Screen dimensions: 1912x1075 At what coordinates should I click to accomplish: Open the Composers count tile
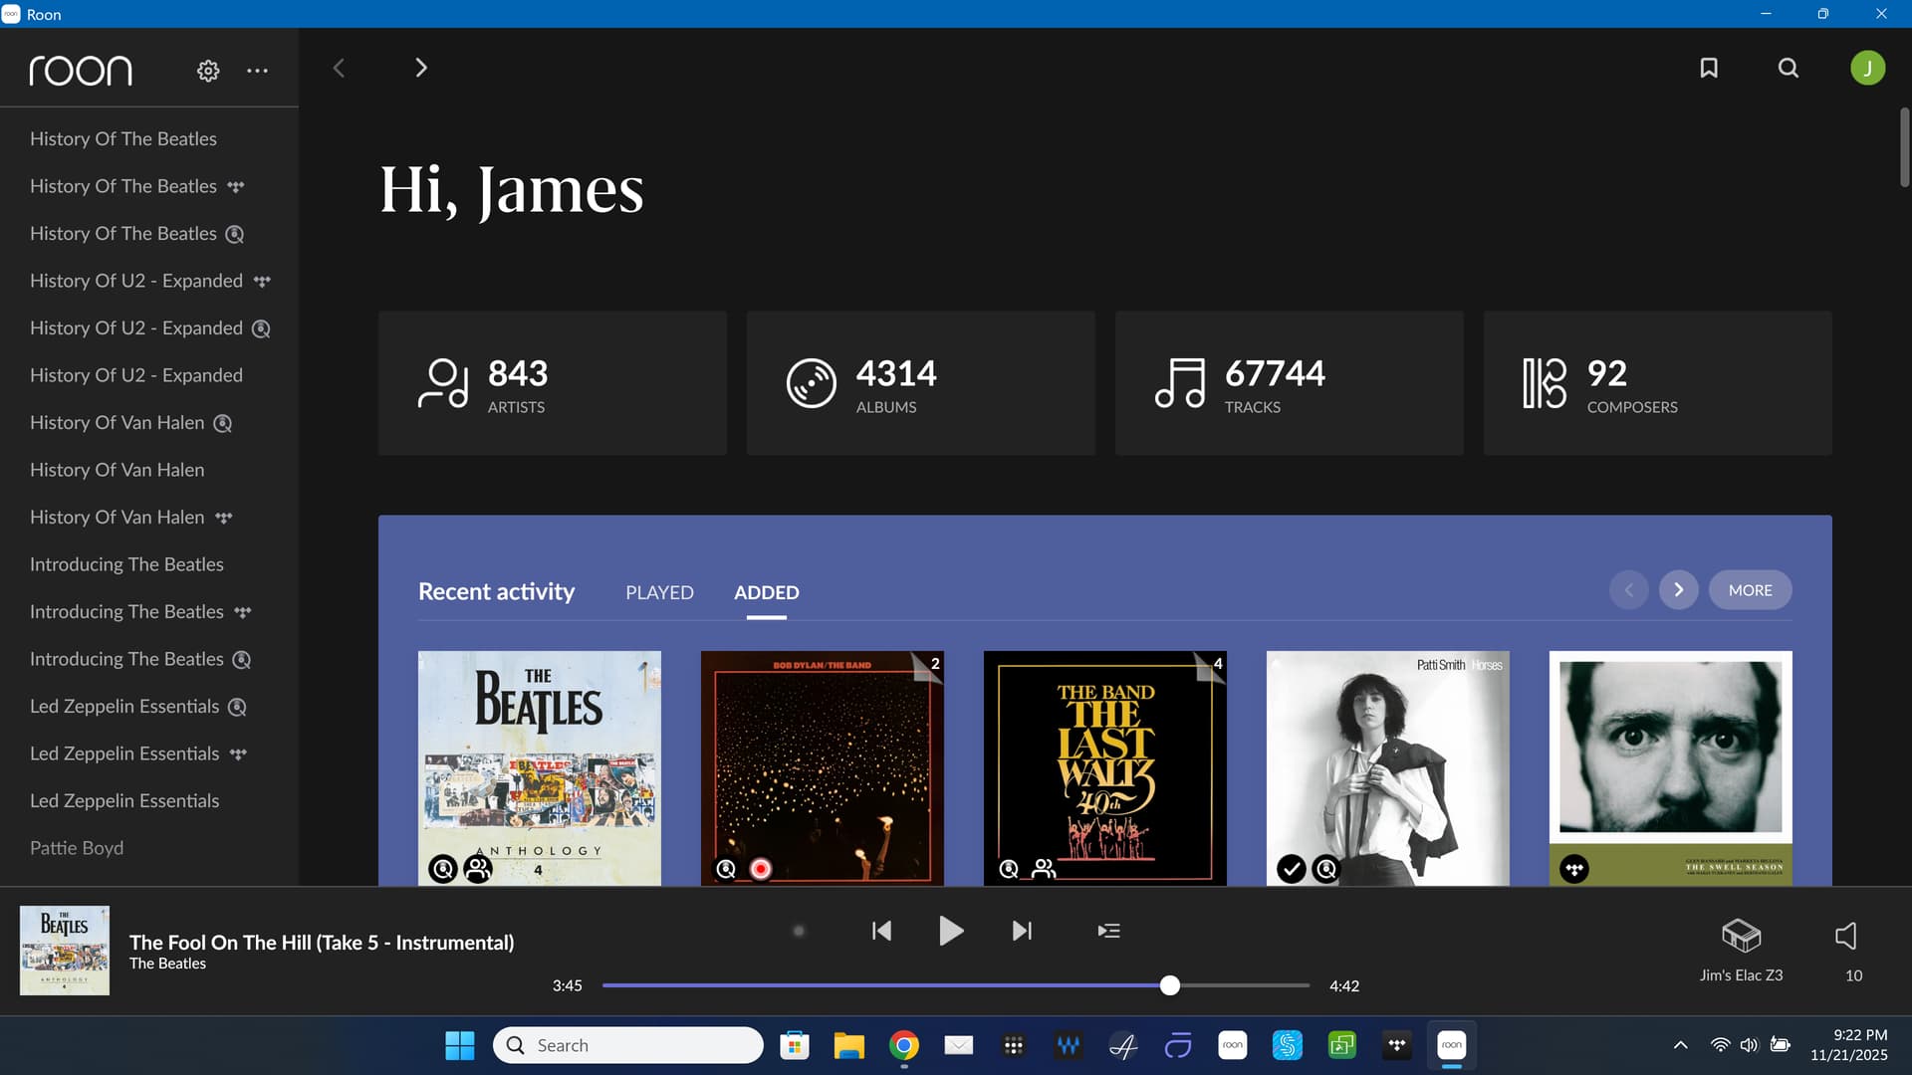coord(1658,383)
